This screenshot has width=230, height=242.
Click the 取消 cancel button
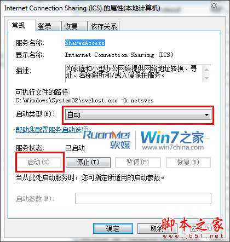pyautogui.click(x=157, y=228)
